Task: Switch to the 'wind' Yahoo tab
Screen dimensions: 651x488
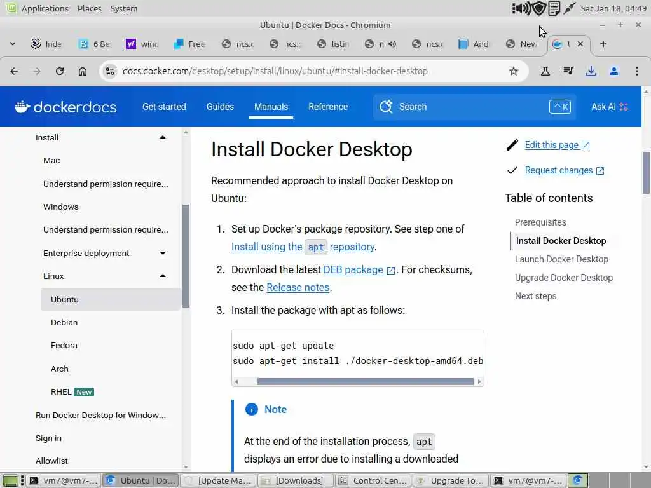Action: pos(142,44)
